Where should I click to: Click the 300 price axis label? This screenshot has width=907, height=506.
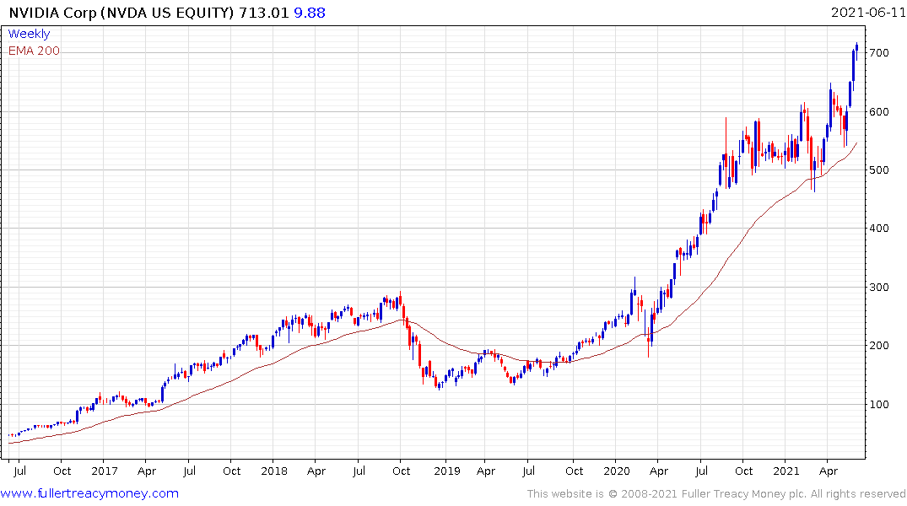point(879,288)
